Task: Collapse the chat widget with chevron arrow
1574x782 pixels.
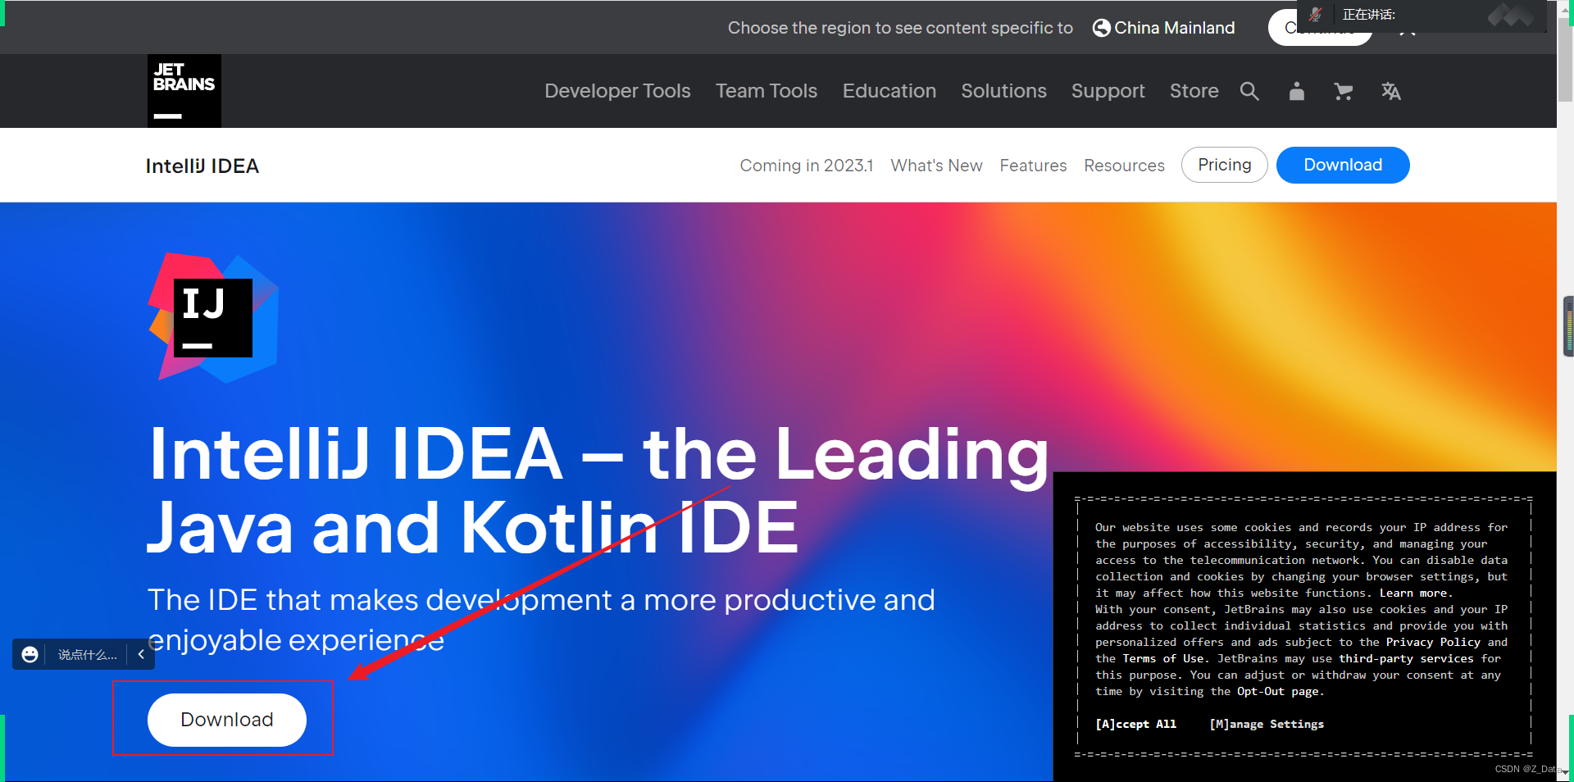Action: (x=141, y=654)
